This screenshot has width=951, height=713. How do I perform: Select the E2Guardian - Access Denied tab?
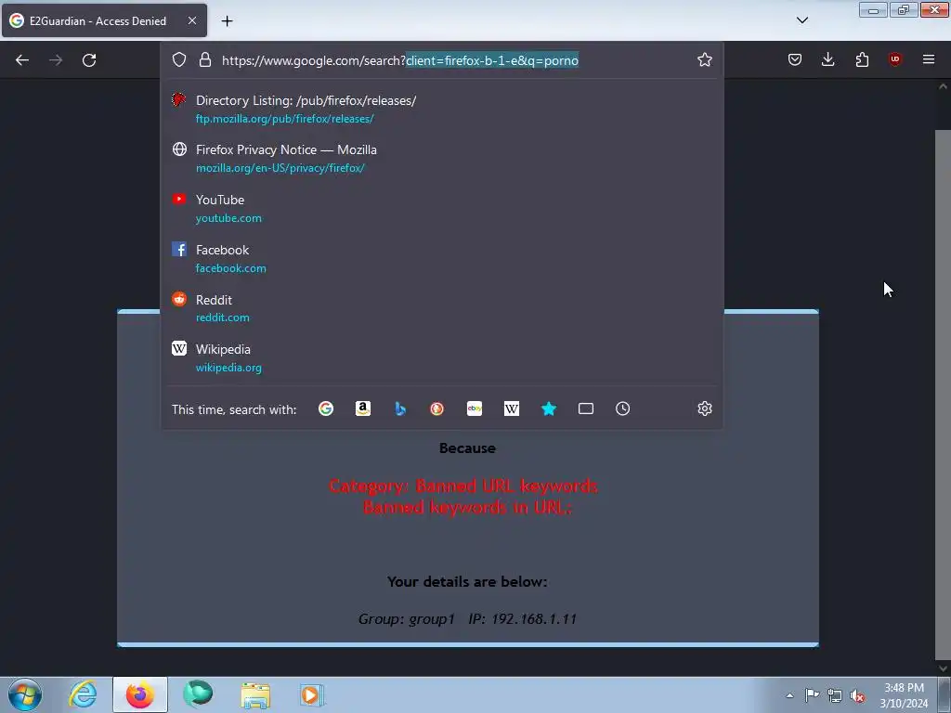[104, 20]
